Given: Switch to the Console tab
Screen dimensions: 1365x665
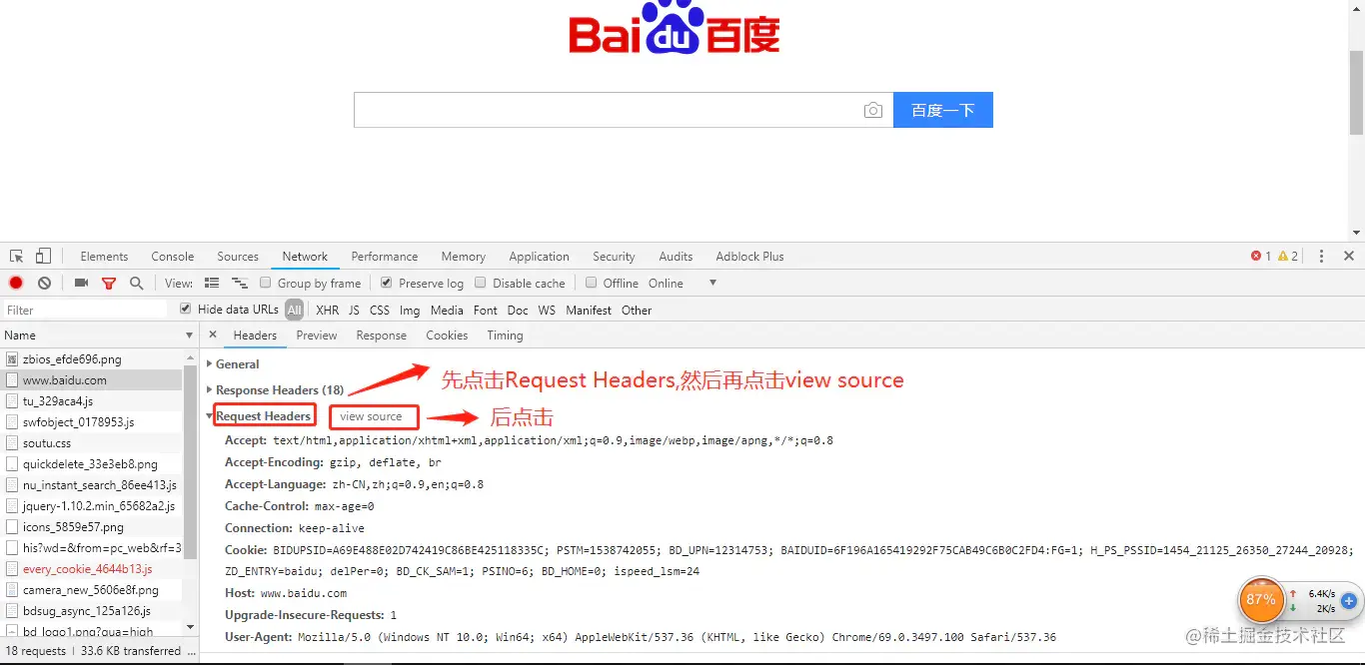Looking at the screenshot, I should [x=173, y=257].
